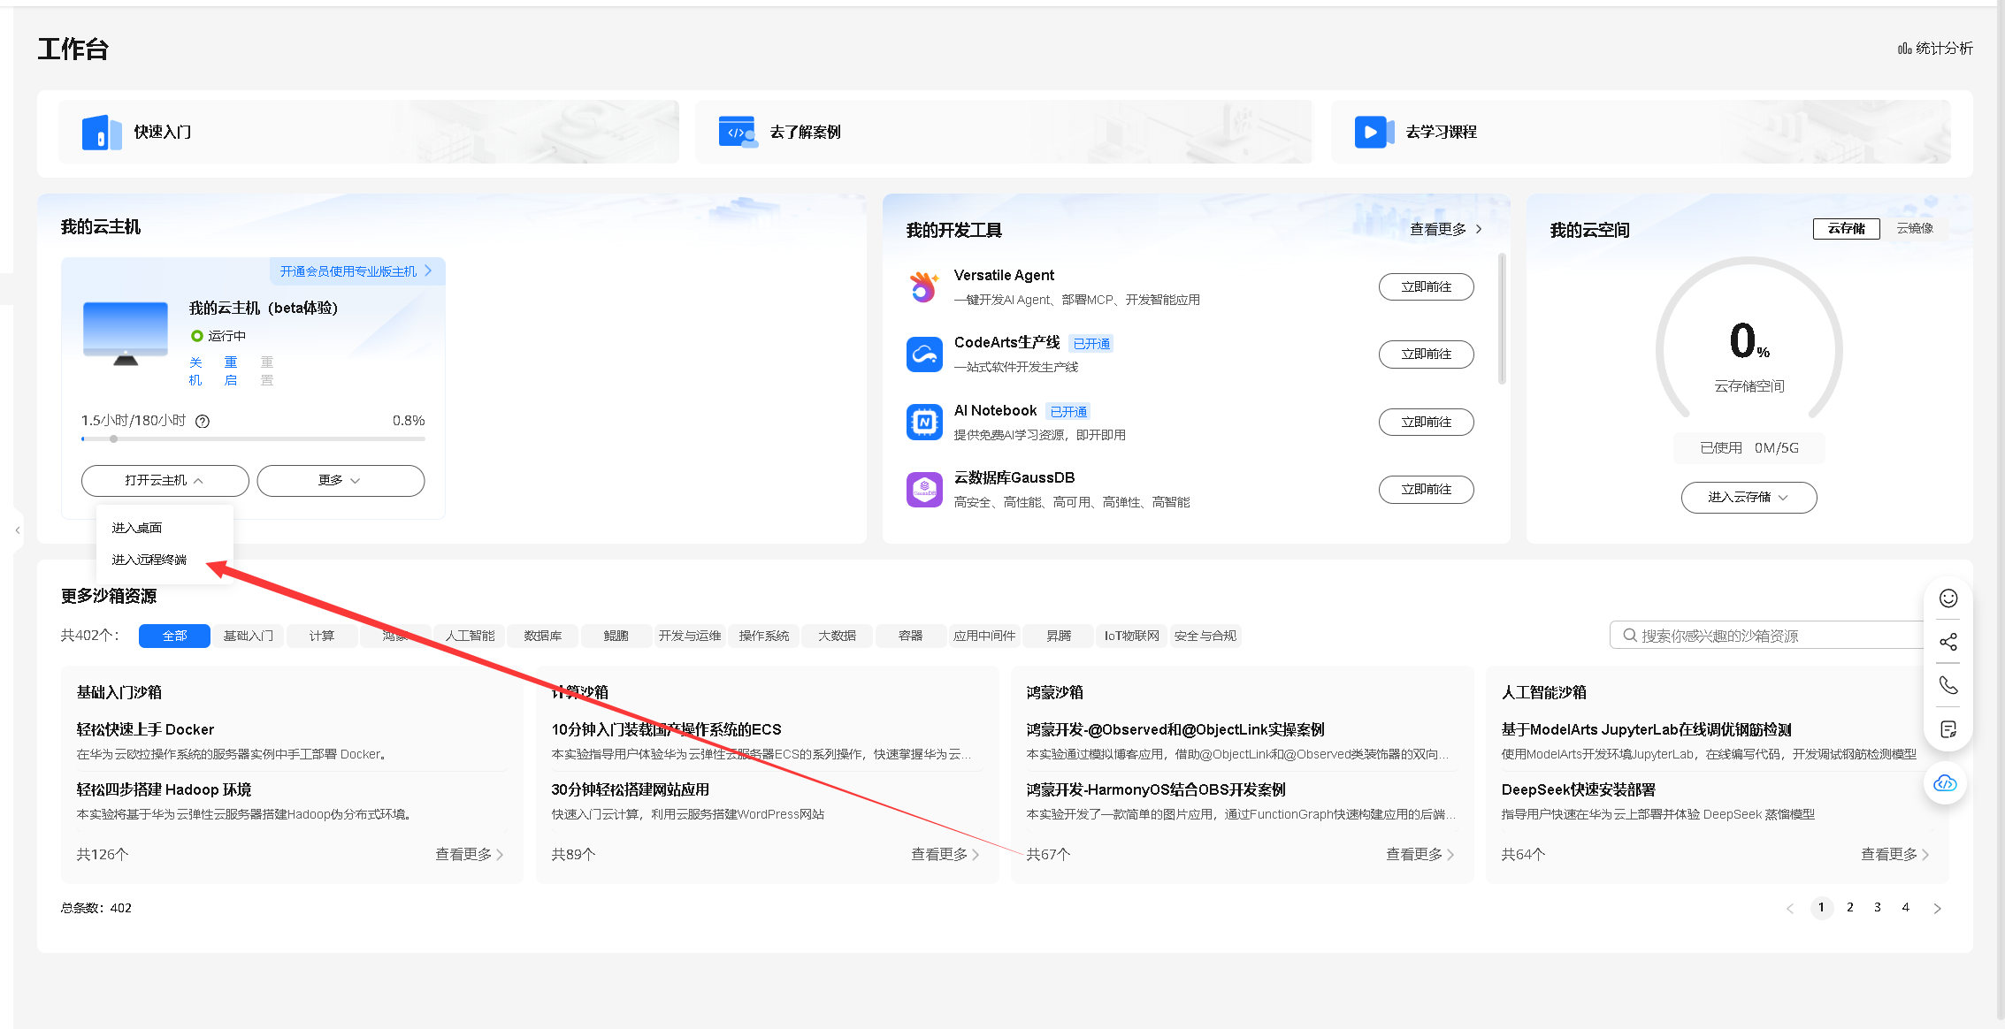Select the 人工智能 category filter
This screenshot has width=2005, height=1029.
click(x=469, y=635)
